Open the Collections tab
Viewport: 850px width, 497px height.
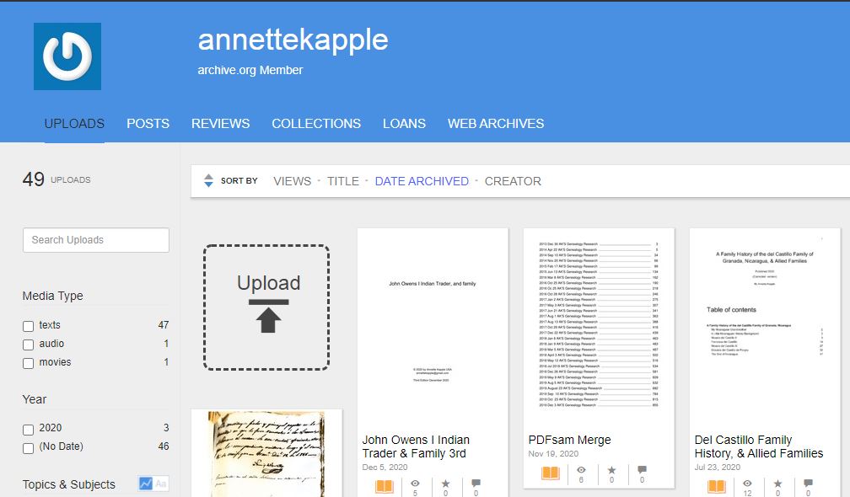click(316, 124)
